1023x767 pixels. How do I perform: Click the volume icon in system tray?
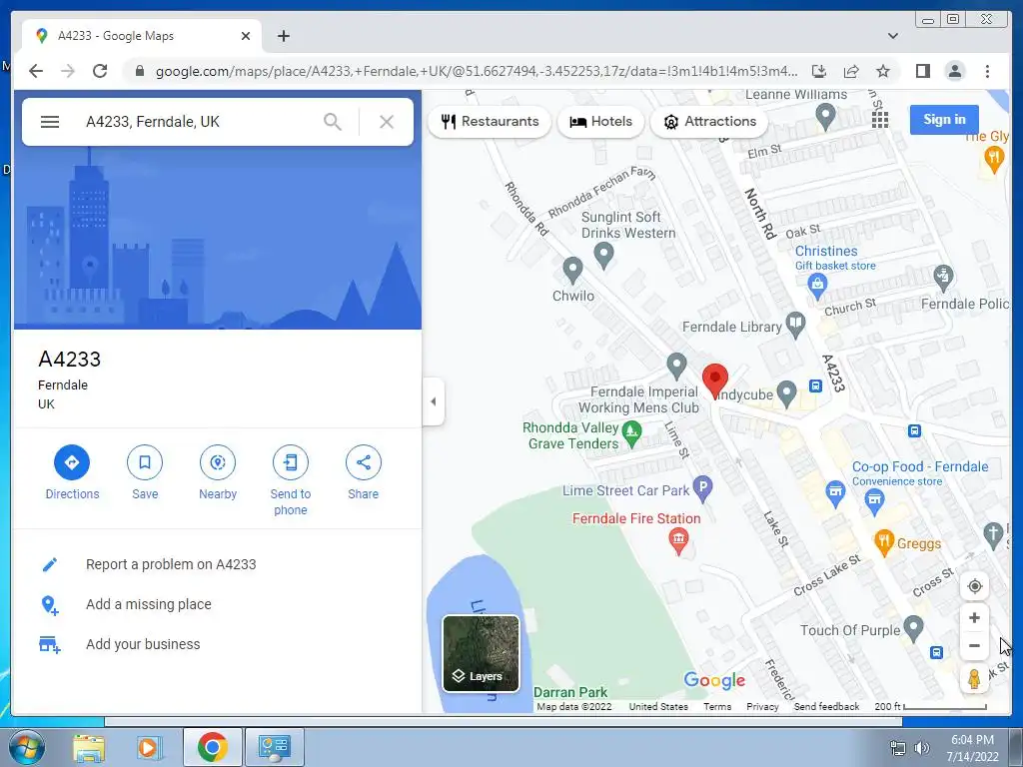click(x=922, y=748)
